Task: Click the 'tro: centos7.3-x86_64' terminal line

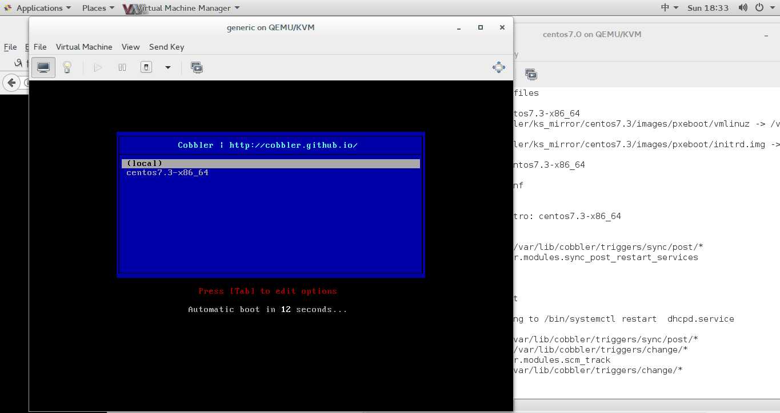Action: (567, 216)
